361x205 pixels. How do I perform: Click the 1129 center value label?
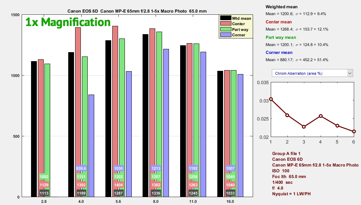[44, 185]
